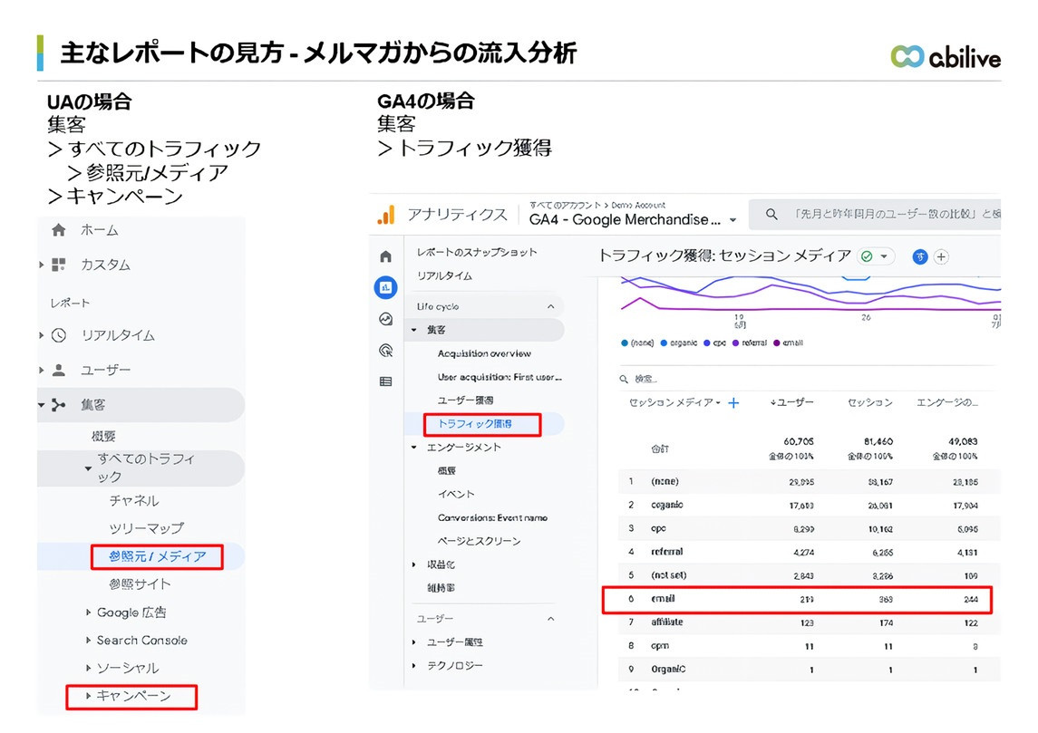Click the search magnifier in the top bar
The image size is (1038, 733).
771,214
